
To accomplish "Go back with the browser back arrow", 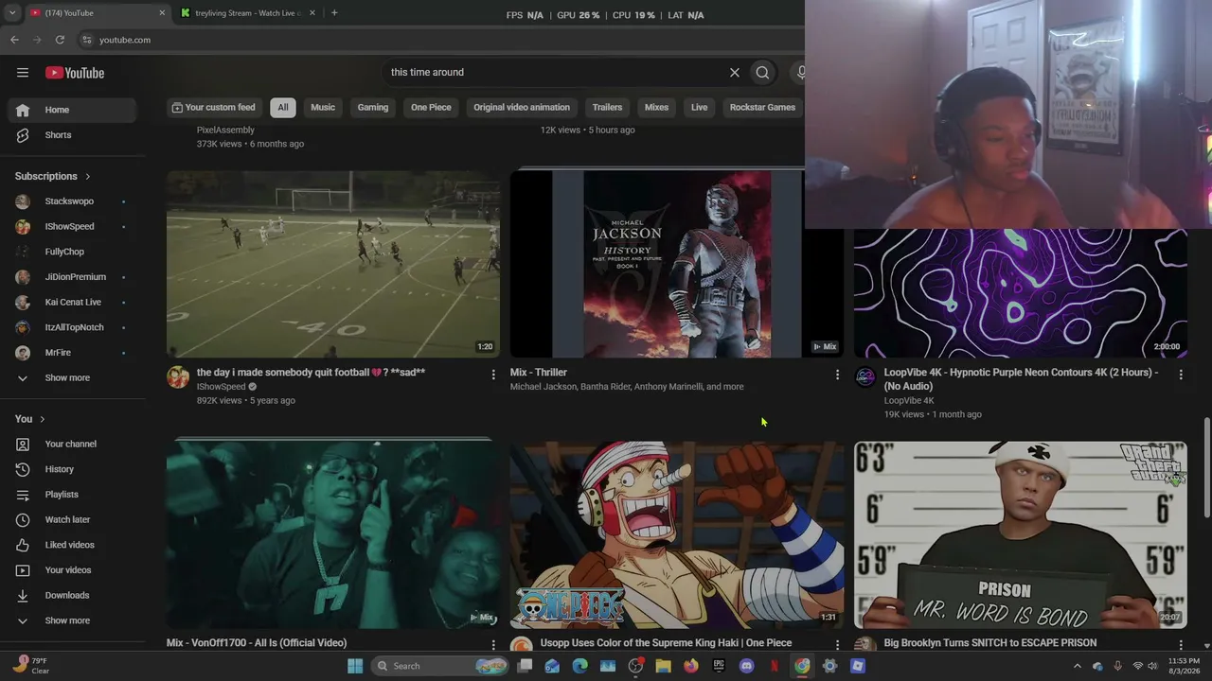I will (x=14, y=40).
